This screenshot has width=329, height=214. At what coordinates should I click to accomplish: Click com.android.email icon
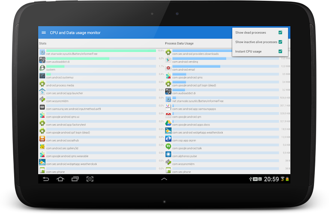point(168,68)
